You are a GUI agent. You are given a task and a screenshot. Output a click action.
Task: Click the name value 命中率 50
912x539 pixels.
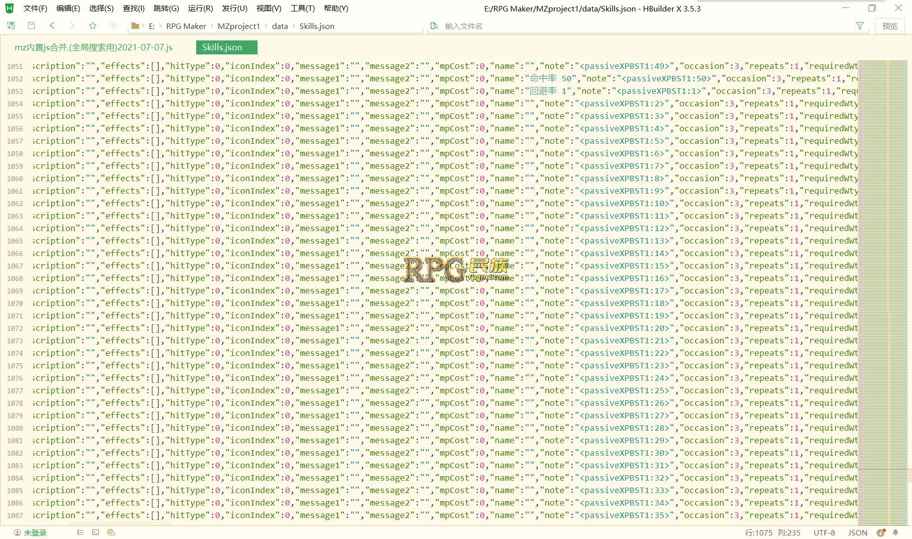[x=551, y=78]
